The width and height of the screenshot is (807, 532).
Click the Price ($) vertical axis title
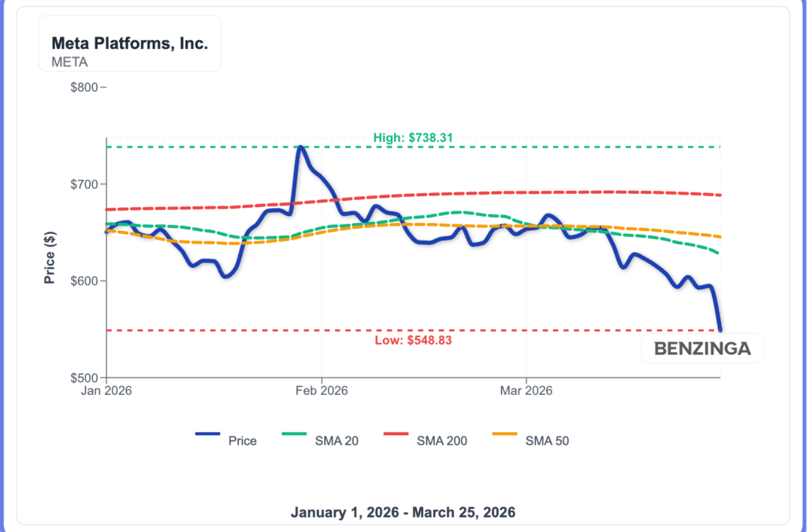pyautogui.click(x=50, y=258)
